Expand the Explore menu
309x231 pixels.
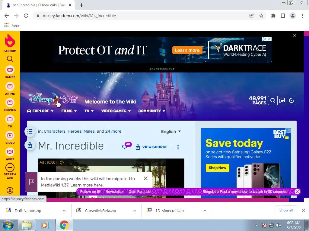pyautogui.click(x=40, y=111)
